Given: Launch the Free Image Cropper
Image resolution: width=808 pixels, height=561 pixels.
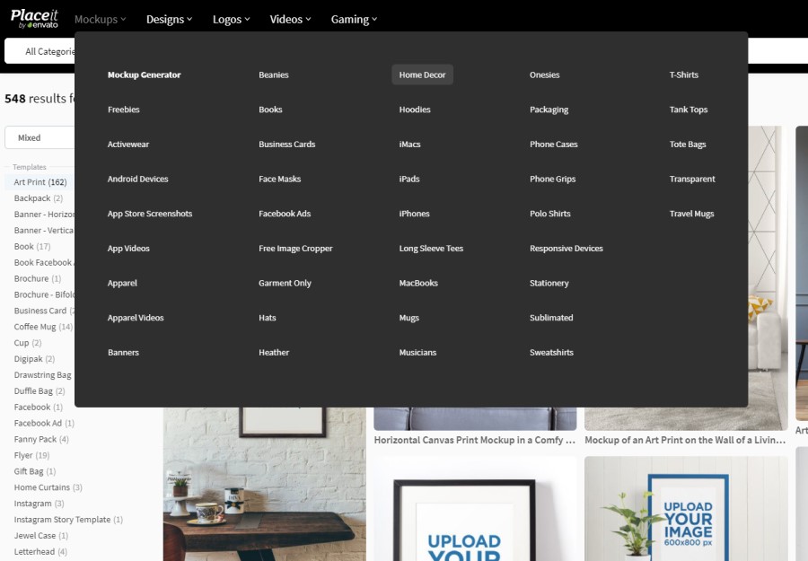Looking at the screenshot, I should (295, 249).
